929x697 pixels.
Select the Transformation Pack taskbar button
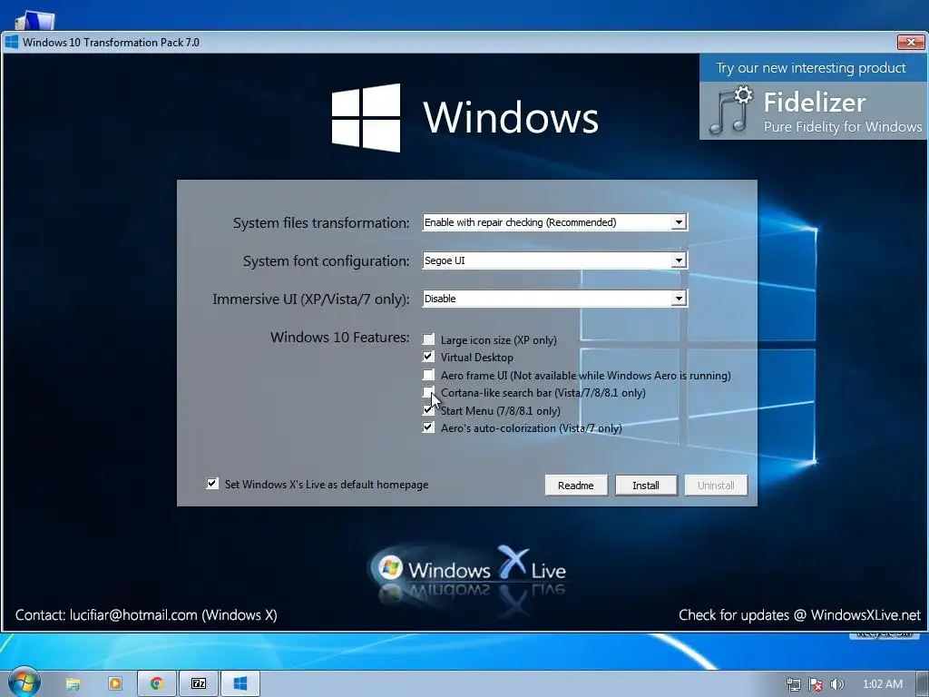click(240, 683)
